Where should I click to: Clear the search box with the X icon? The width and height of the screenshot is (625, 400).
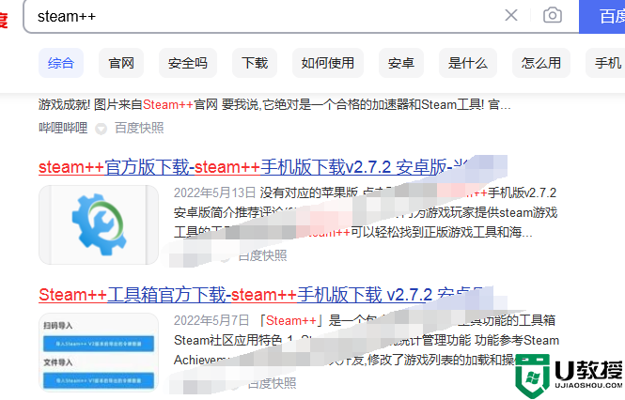511,16
